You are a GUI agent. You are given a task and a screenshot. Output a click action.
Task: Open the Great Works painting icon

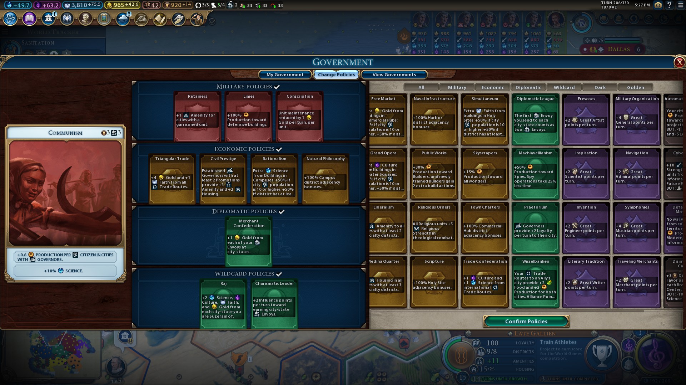point(104,19)
